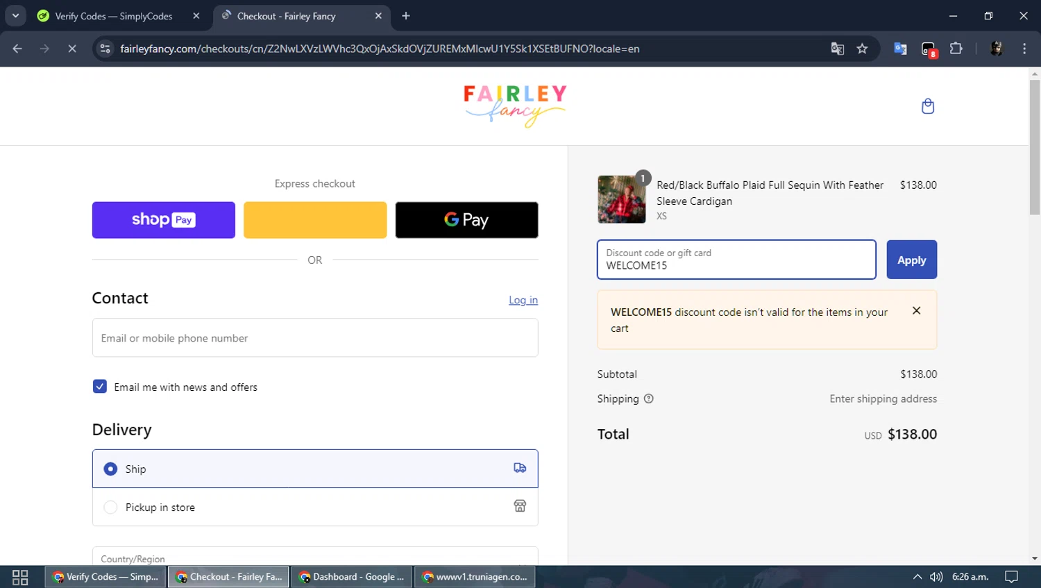Go forward in browser history
1041x588 pixels.
44,49
